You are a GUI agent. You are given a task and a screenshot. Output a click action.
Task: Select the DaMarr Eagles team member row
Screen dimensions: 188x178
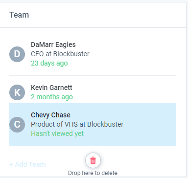(x=93, y=54)
